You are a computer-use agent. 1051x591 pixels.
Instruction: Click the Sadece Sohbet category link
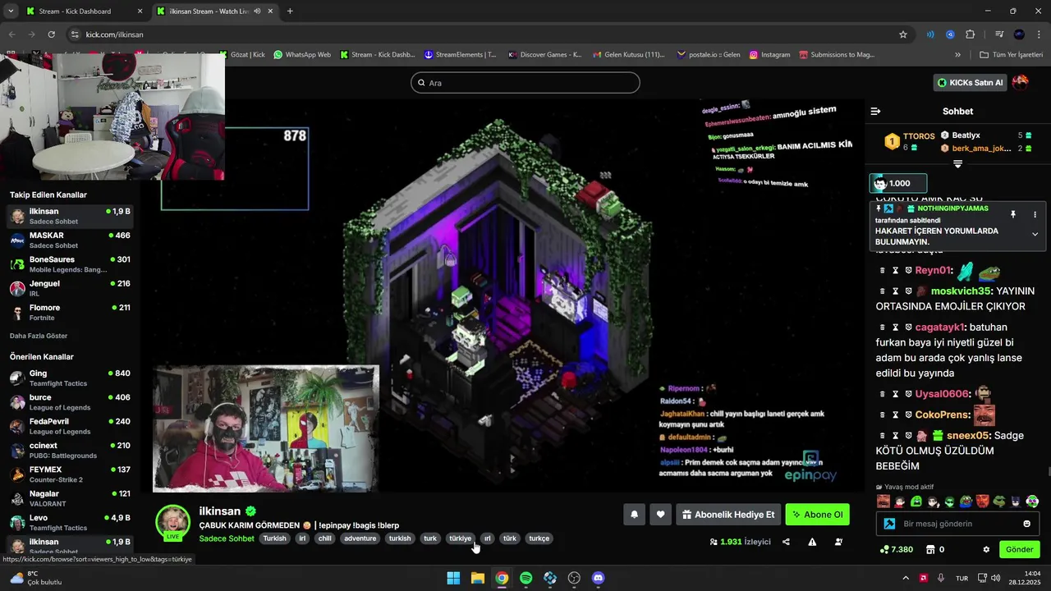tap(227, 538)
